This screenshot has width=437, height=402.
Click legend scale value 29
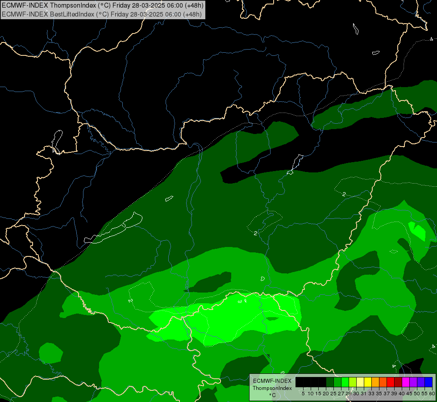pos(349,394)
